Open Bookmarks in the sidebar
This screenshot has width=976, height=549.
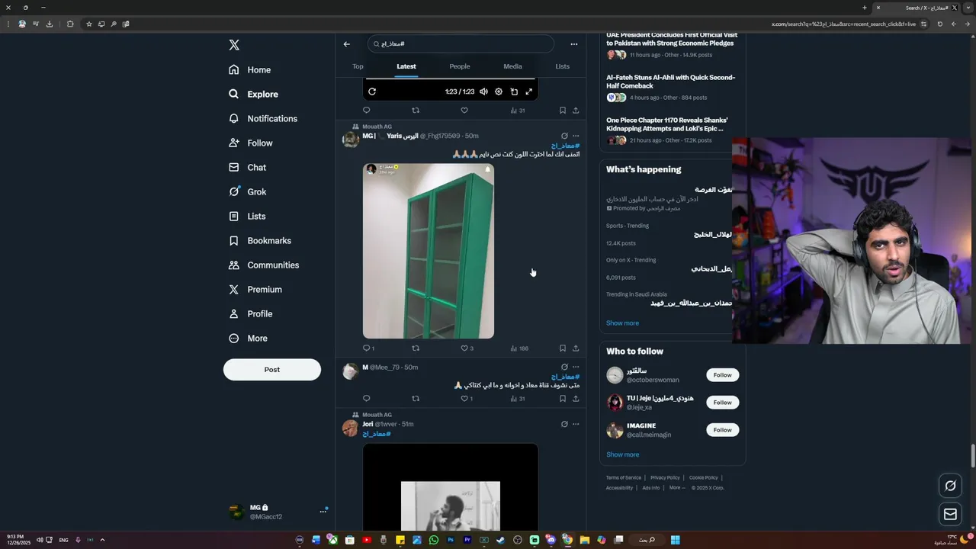click(260, 241)
